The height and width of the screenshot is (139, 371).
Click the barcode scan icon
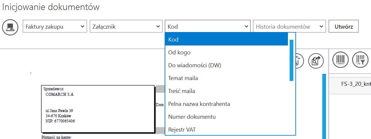point(340,60)
